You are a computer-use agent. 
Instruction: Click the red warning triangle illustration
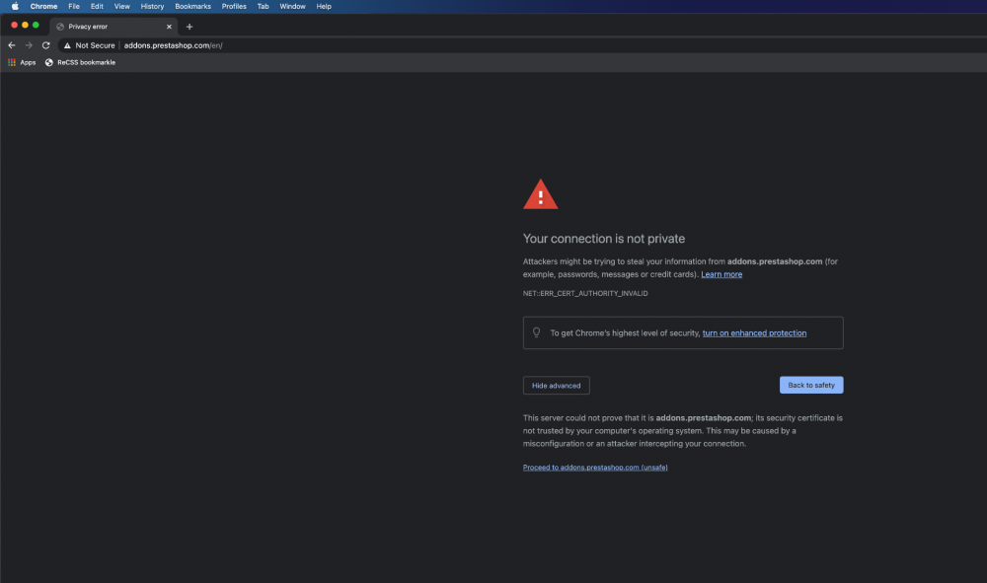[x=540, y=193]
